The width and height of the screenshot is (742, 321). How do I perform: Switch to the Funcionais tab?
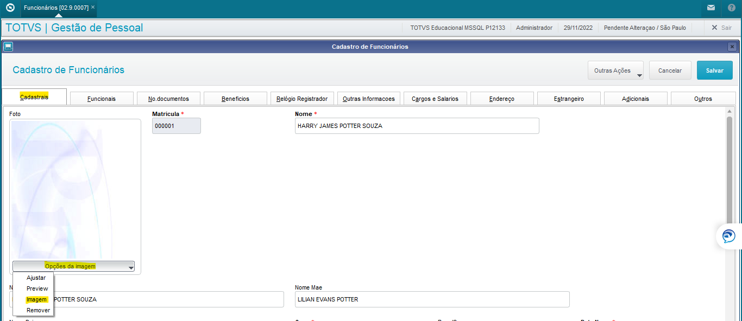coord(102,99)
